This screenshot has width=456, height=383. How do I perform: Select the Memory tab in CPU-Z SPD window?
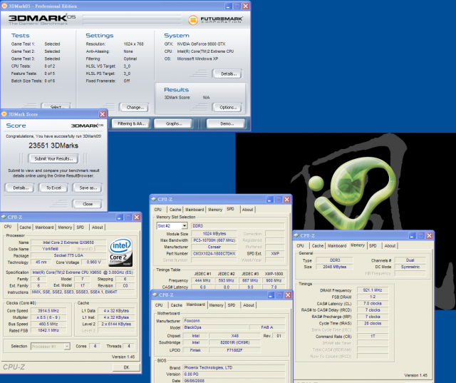pyautogui.click(x=215, y=210)
